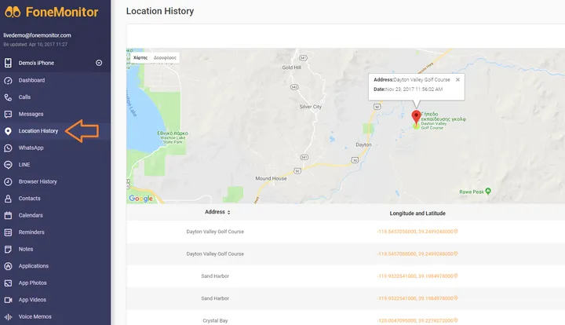Open second Sand Harbor coordinates link
Image resolution: width=565 pixels, height=325 pixels.
point(417,298)
